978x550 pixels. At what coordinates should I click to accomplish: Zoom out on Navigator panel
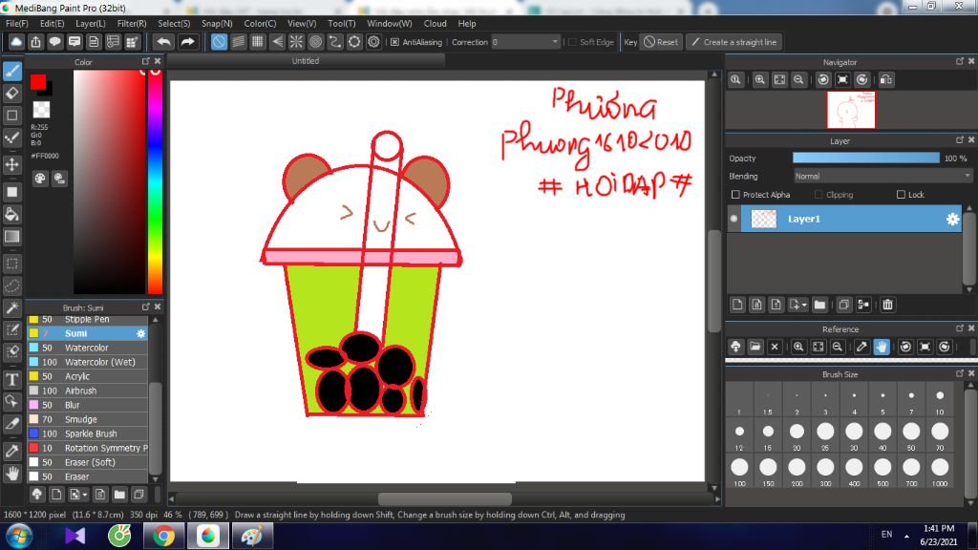(x=798, y=80)
